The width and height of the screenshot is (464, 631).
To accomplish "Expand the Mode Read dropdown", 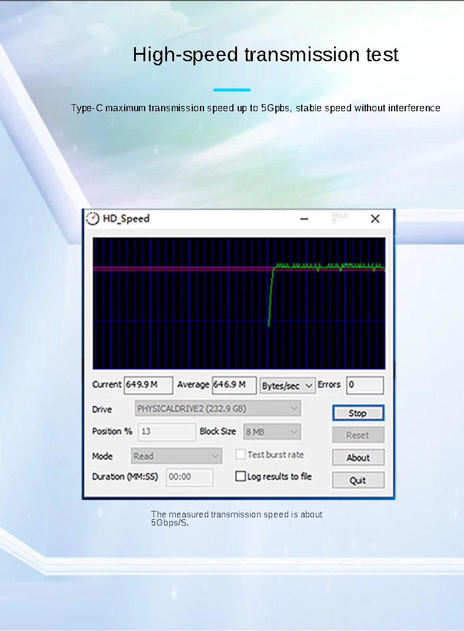I will click(x=176, y=456).
